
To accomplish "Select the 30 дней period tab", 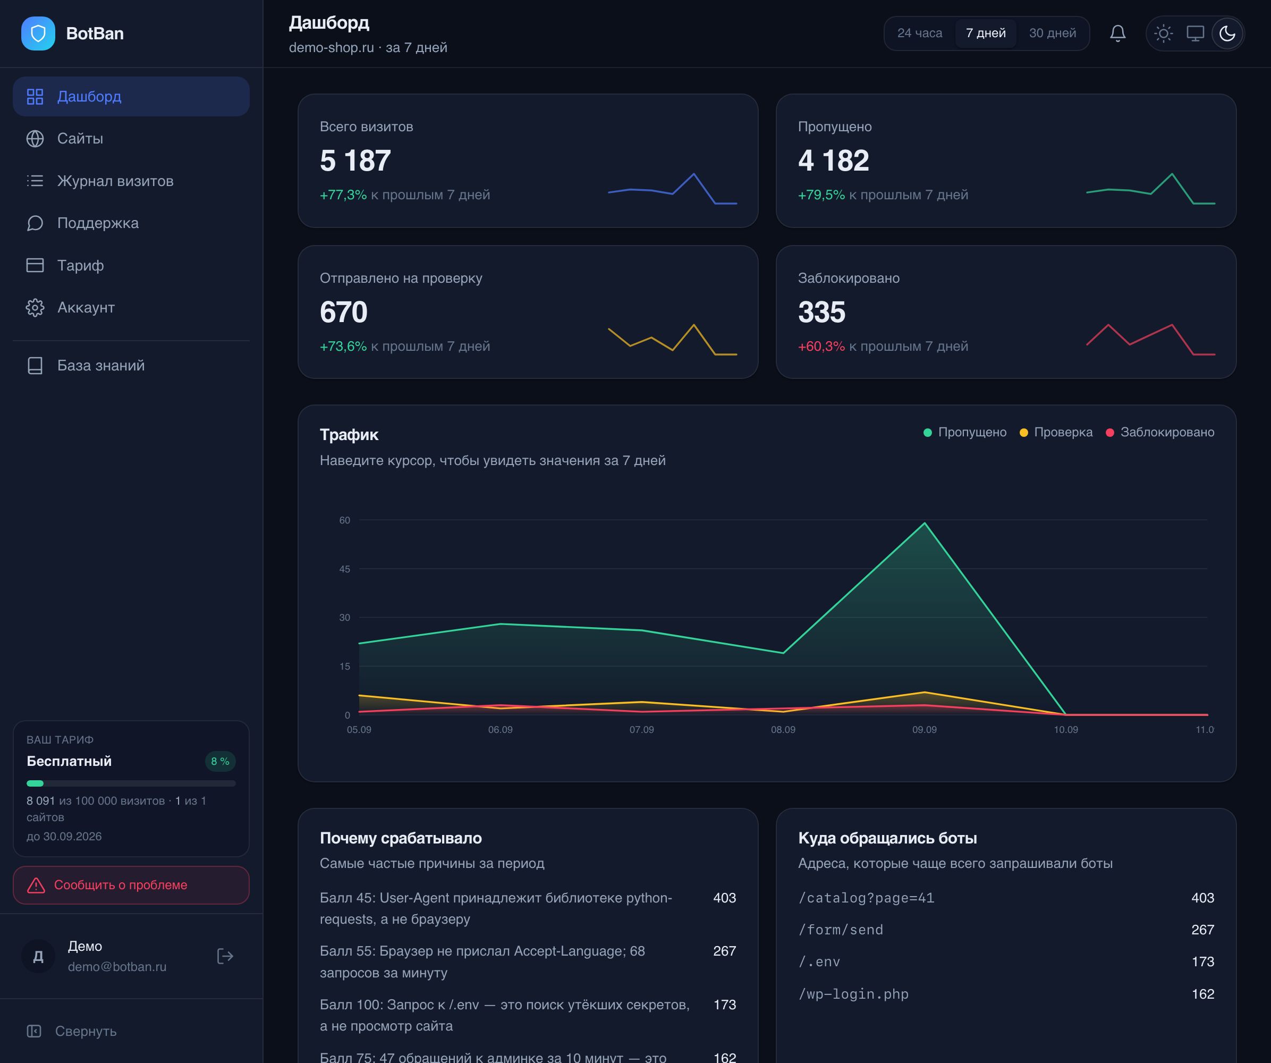I will (x=1053, y=33).
